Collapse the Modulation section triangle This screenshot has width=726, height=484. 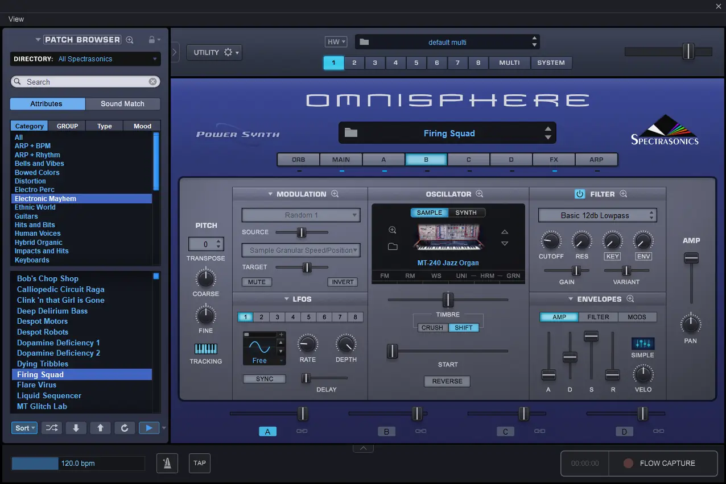pos(271,194)
